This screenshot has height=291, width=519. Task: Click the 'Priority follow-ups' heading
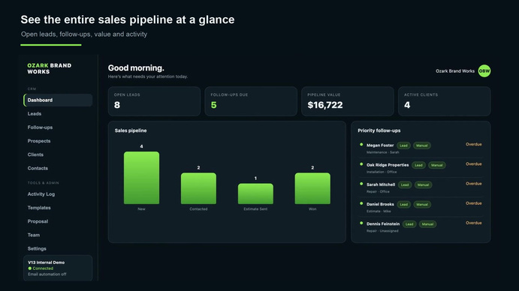379,130
